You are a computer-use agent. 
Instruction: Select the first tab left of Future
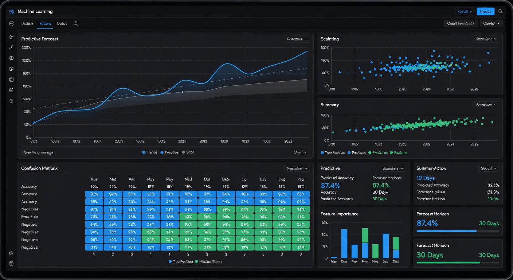click(x=27, y=23)
